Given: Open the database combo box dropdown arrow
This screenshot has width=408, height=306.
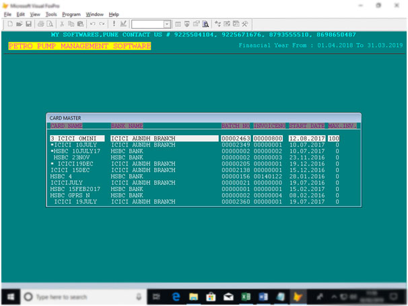Looking at the screenshot, I should (168, 24).
